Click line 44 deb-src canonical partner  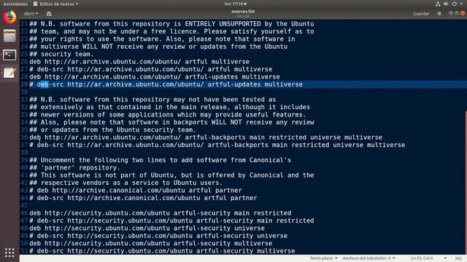click(143, 198)
